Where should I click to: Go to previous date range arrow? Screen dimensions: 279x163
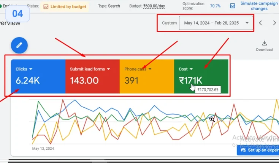pos(260,23)
